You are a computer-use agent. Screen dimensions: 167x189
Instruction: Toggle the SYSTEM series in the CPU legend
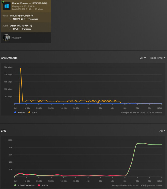[x=43, y=185]
